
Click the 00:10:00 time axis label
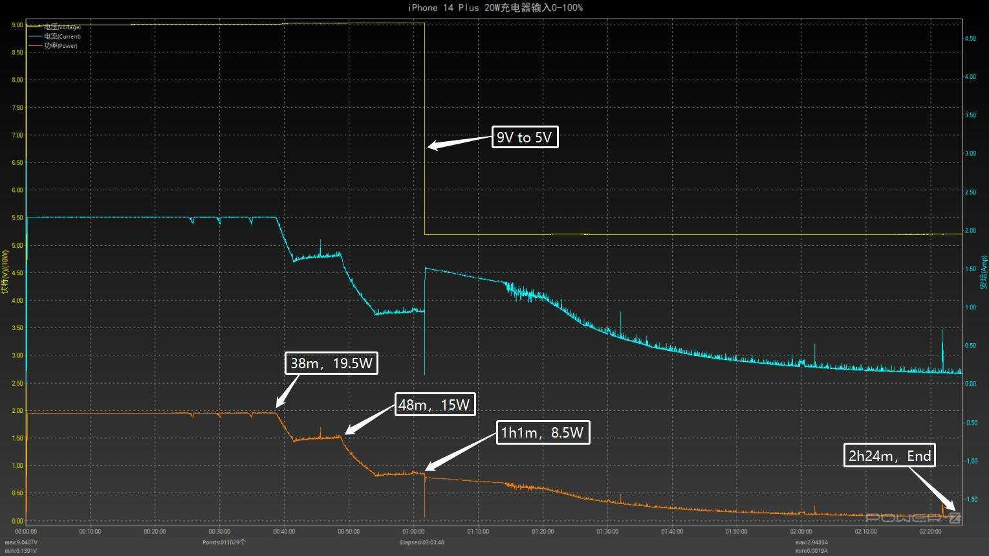(x=90, y=531)
